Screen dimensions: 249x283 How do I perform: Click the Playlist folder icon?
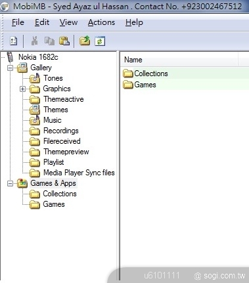(x=35, y=162)
